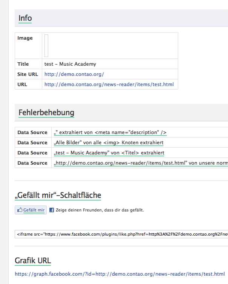
Task: Click the Image row label
Action: (25, 38)
